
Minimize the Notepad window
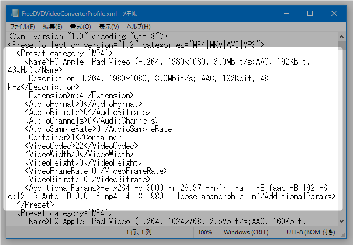[286, 13]
